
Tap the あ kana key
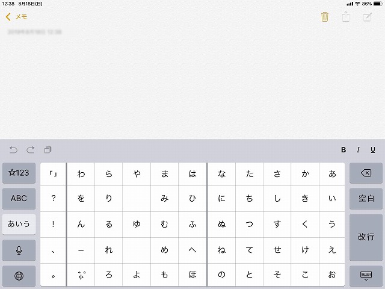(x=332, y=174)
